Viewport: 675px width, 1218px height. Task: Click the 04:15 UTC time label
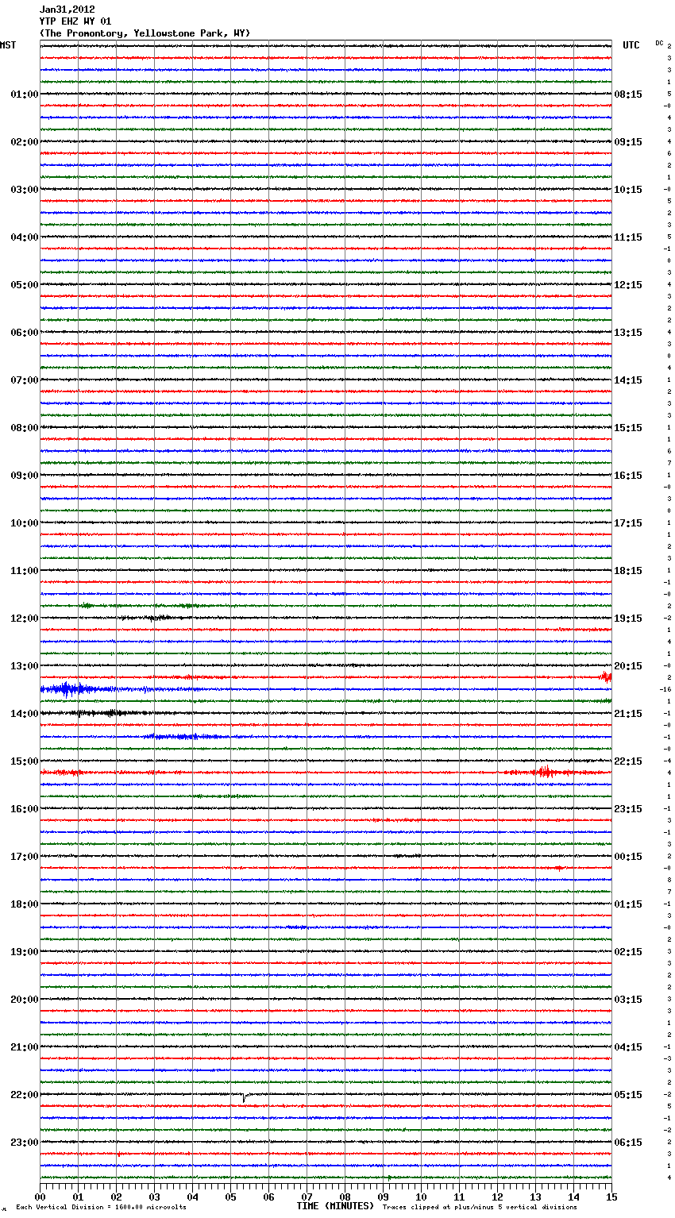coord(628,1047)
